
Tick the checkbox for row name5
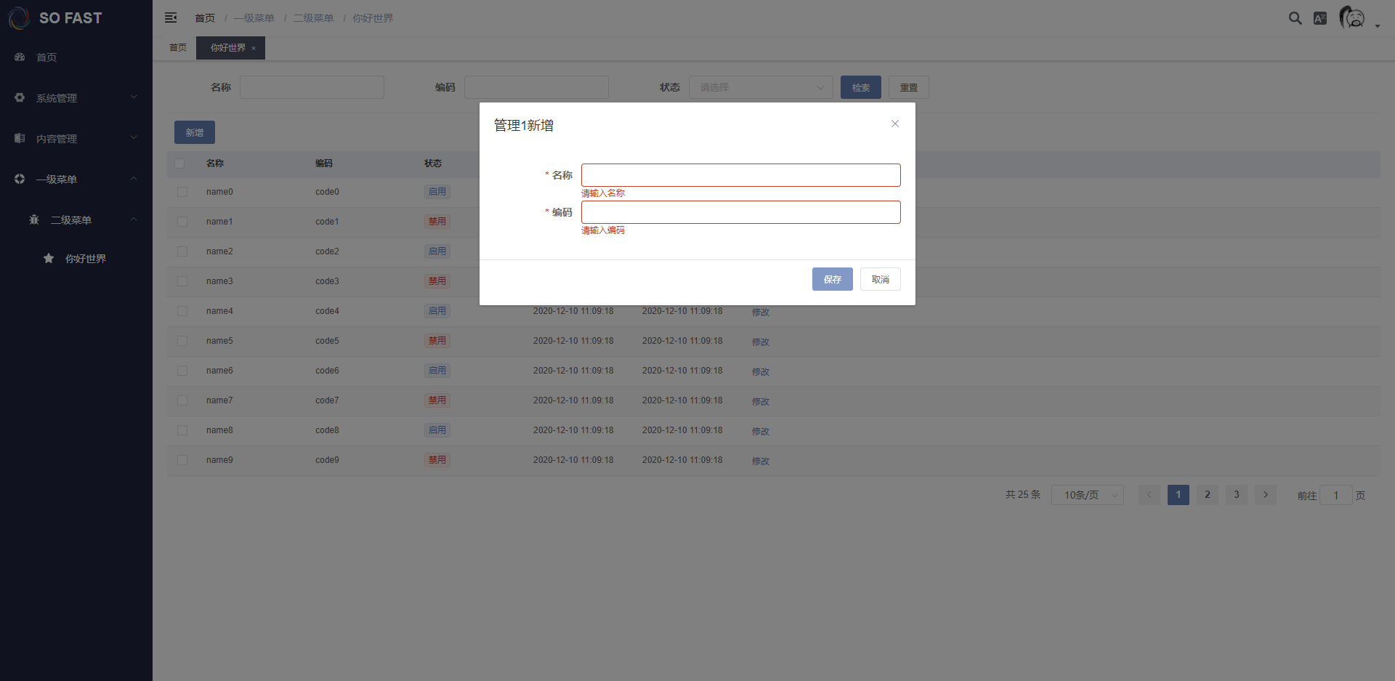182,341
